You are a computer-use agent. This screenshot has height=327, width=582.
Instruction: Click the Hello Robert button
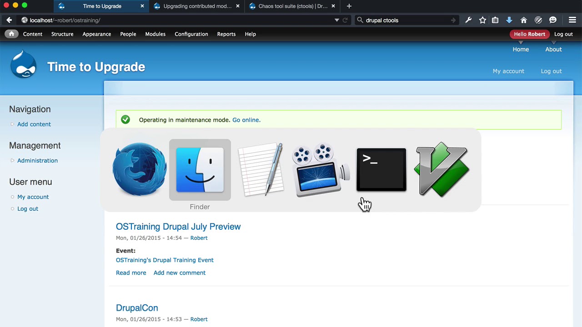point(530,34)
